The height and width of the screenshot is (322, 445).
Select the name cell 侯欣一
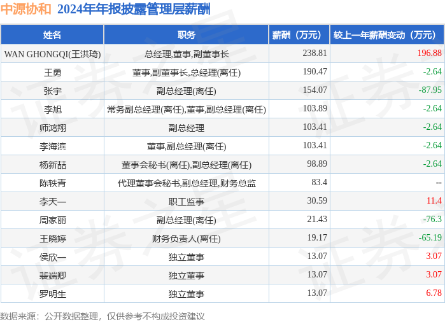[x=52, y=257]
